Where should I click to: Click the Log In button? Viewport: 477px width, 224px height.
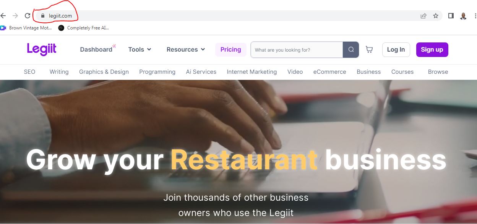tap(396, 50)
